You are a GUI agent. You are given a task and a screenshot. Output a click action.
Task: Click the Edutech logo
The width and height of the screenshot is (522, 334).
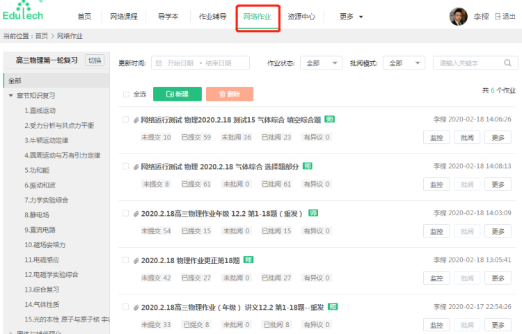23,12
